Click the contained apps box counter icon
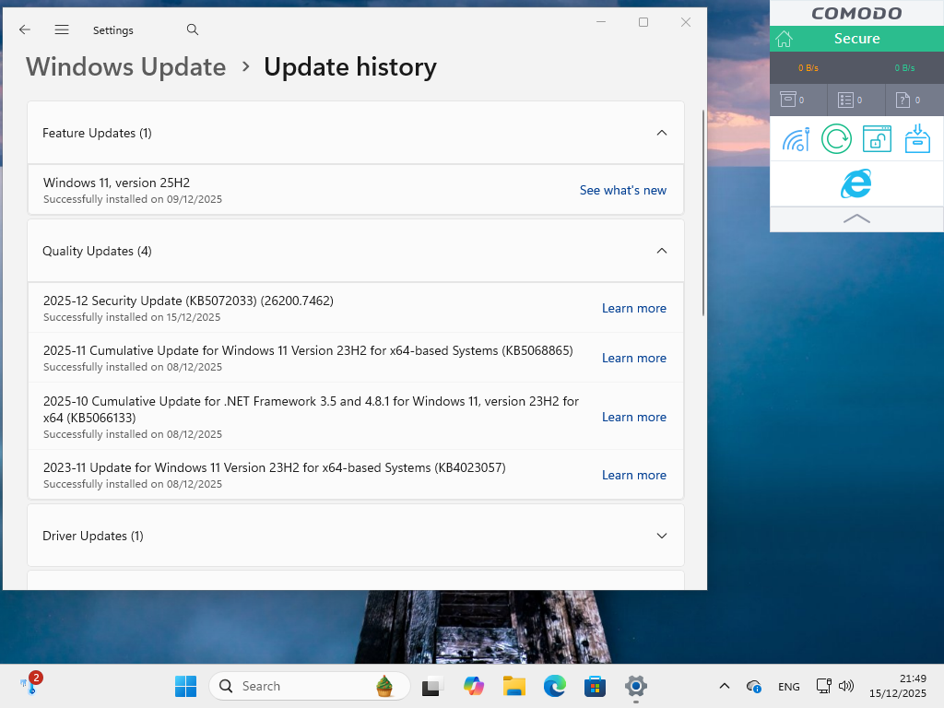944x708 pixels. click(788, 100)
